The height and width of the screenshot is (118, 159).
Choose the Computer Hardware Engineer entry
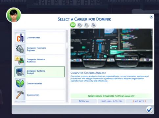(x=40, y=49)
